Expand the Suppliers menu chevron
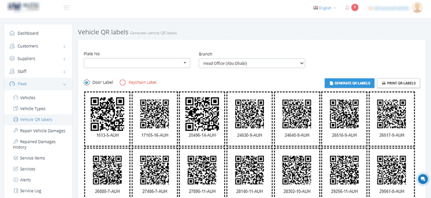431x198 pixels. tap(64, 59)
